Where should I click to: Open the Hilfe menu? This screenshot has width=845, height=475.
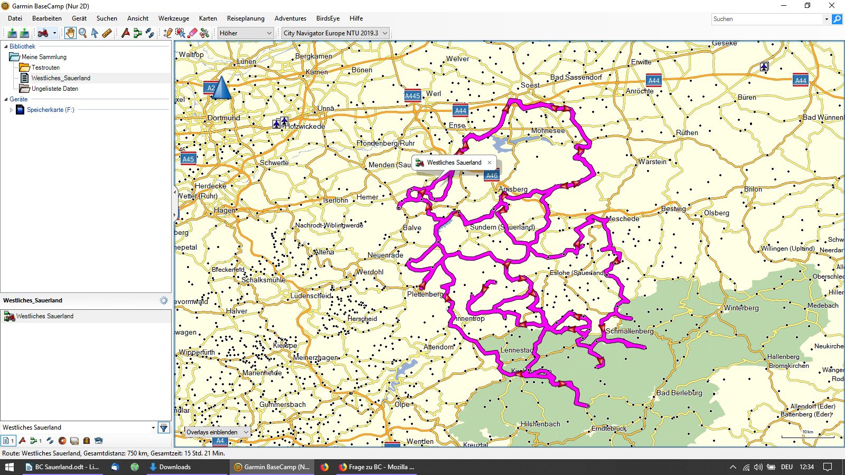[356, 18]
